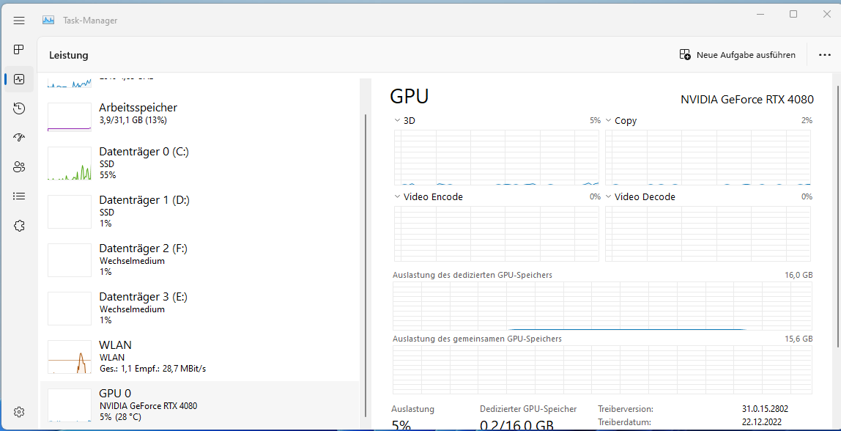841x431 pixels.
Task: Select Datenträger 2 (F:) entry
Action: pos(199,259)
